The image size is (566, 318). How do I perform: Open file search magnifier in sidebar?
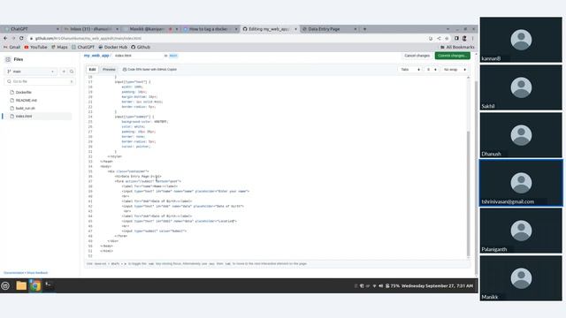pos(72,72)
